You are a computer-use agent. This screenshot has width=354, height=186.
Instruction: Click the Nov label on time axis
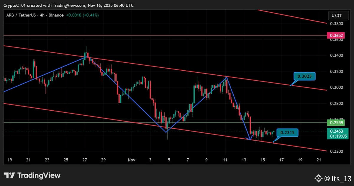[132, 160]
